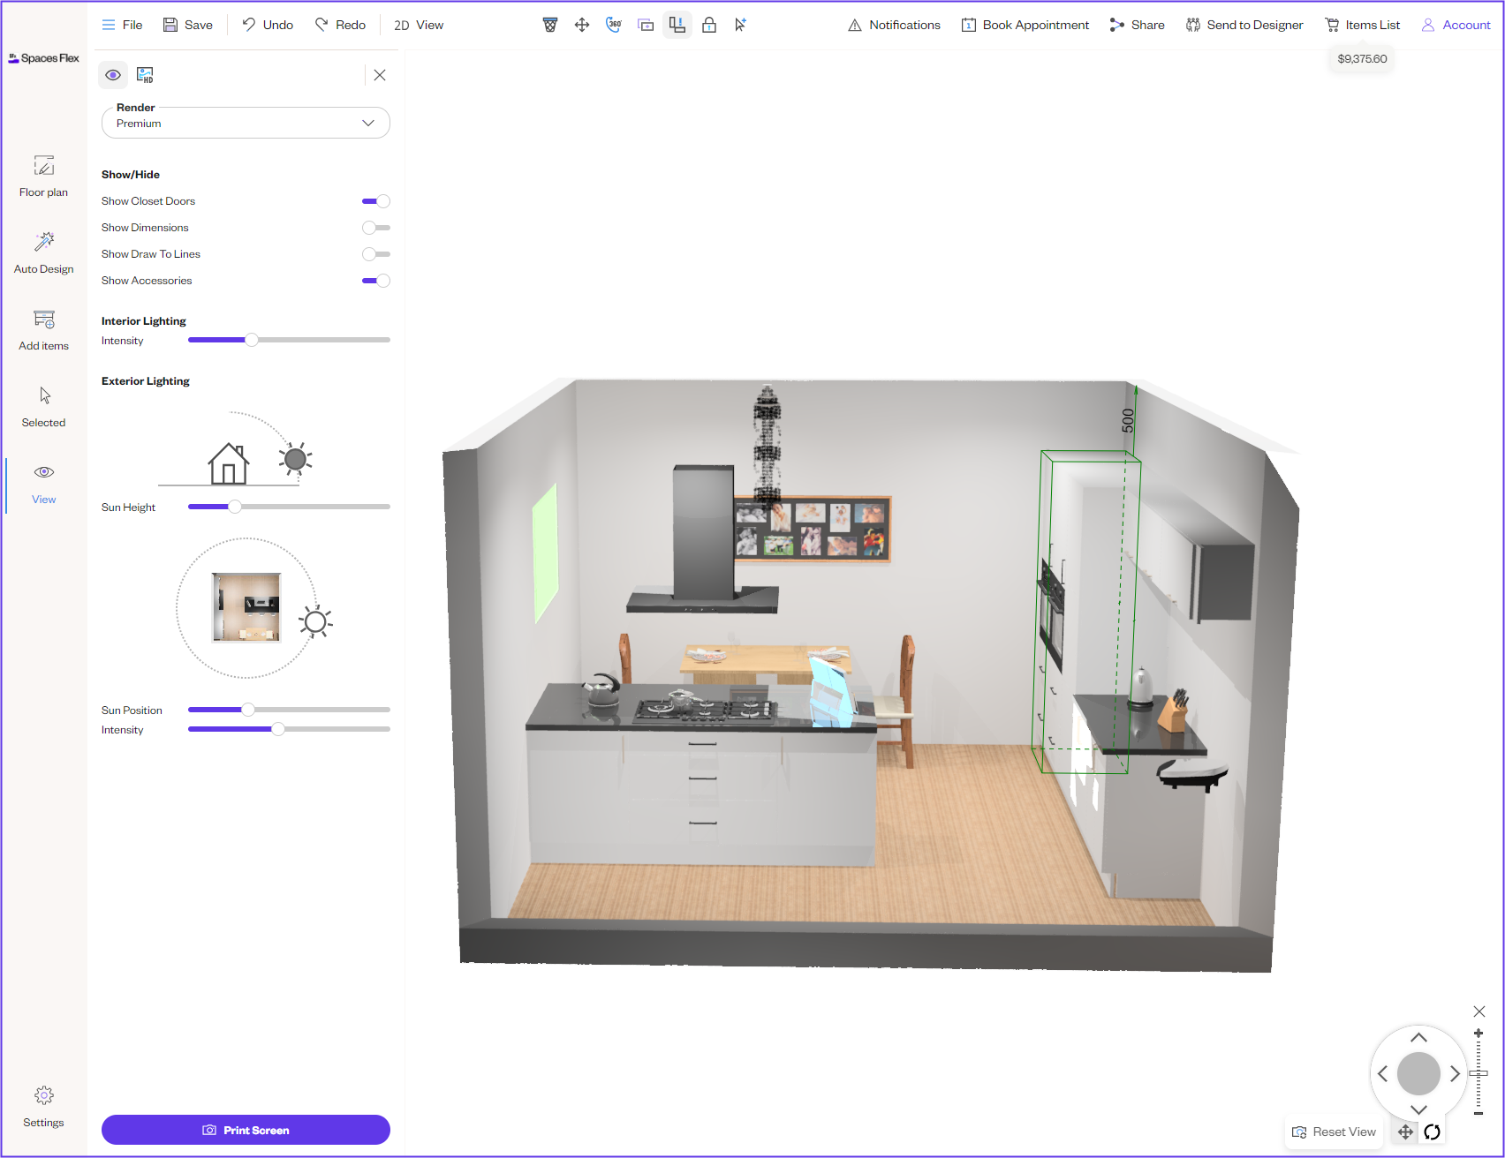The height and width of the screenshot is (1158, 1505).
Task: Open the Account menu
Action: point(1456,25)
